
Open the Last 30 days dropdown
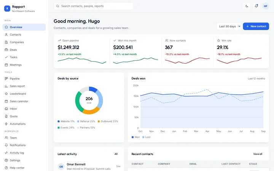pos(229,26)
